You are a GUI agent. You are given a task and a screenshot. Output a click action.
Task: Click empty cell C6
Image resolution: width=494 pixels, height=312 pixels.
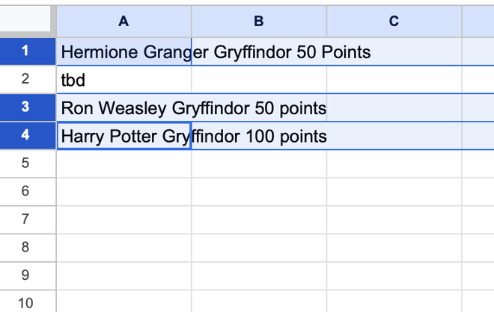(x=394, y=192)
